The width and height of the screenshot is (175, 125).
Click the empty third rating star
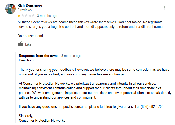click(26, 16)
